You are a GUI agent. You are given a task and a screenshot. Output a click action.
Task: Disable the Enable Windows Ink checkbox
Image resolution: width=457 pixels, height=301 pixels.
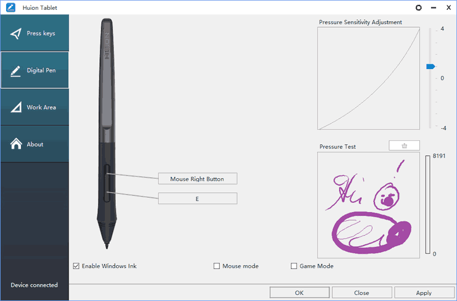(76, 266)
